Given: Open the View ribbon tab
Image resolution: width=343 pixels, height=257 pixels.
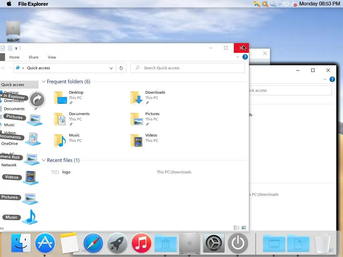Looking at the screenshot, I should click(52, 57).
